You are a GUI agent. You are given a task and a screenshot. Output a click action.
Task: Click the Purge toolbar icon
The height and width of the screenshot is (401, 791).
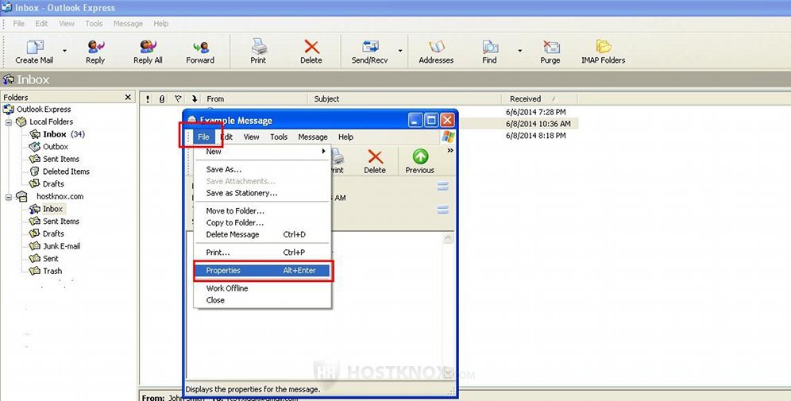click(550, 52)
